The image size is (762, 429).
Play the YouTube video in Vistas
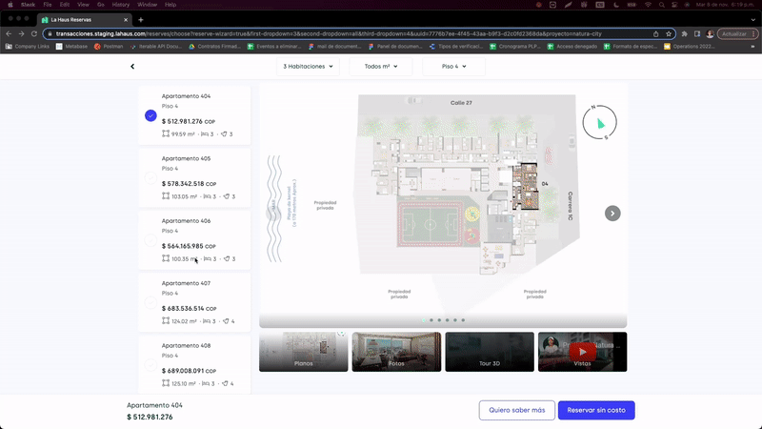click(580, 352)
